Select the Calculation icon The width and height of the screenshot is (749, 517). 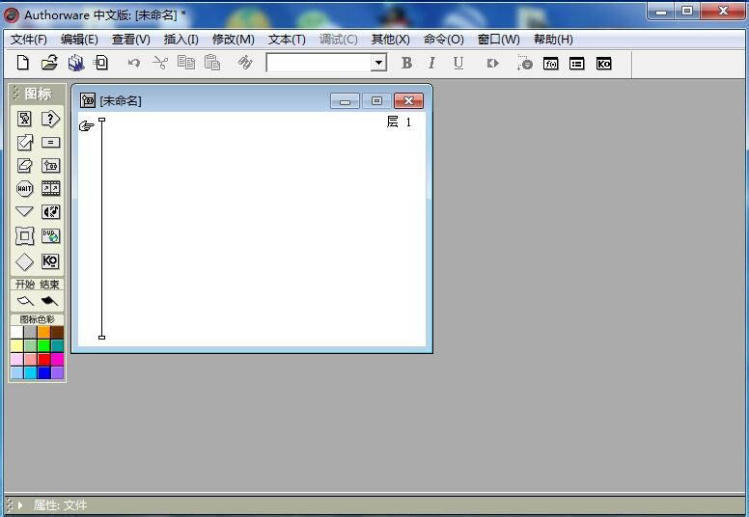tap(50, 142)
